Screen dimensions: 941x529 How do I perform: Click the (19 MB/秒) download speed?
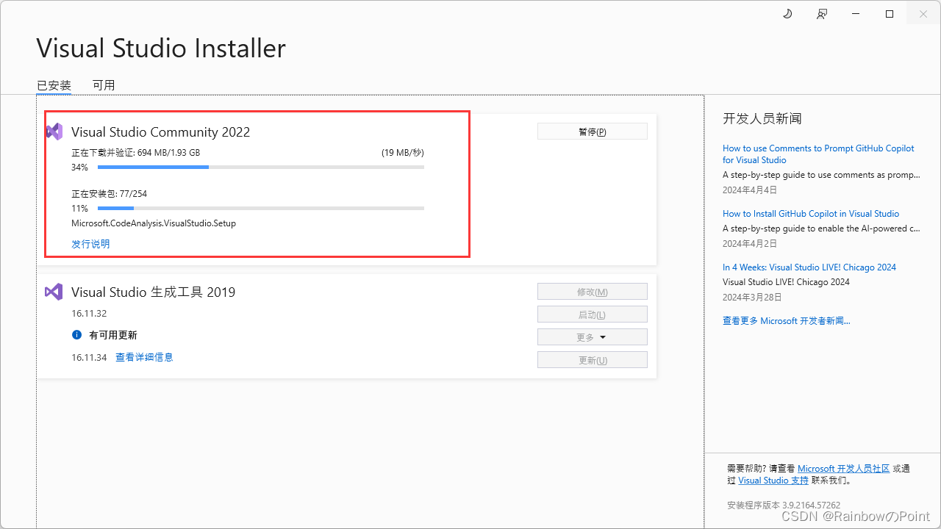click(x=403, y=153)
